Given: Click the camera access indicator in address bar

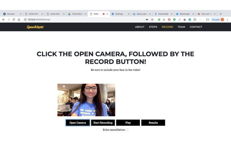Looking at the screenshot, I should [x=147, y=20].
